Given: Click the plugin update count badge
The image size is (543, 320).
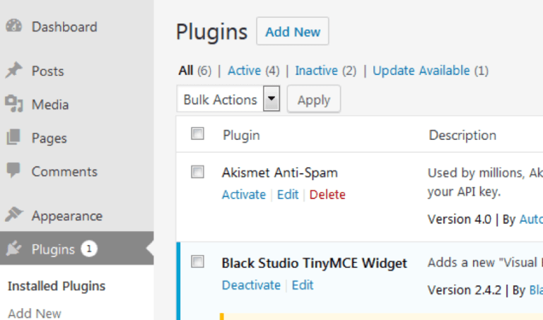Looking at the screenshot, I should 89,249.
